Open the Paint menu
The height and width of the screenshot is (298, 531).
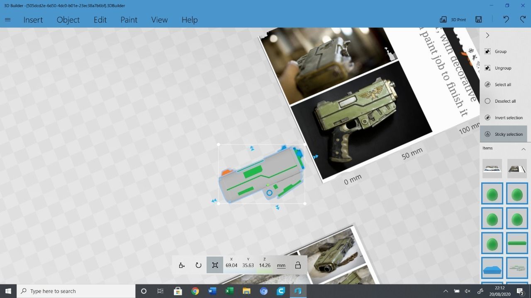129,20
